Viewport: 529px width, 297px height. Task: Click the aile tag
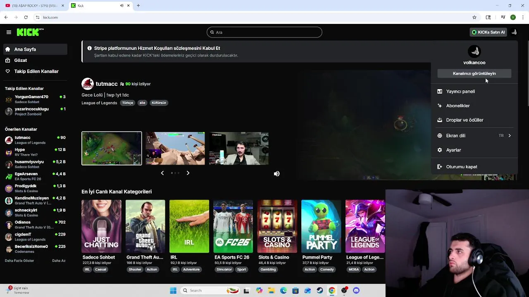pos(142,103)
